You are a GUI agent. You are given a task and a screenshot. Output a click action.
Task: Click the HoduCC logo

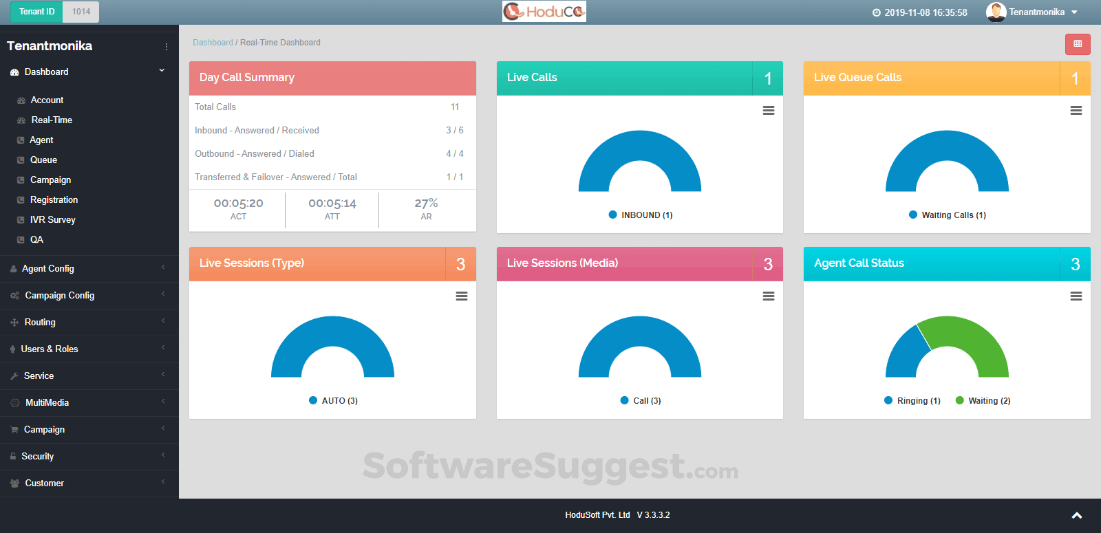pyautogui.click(x=544, y=12)
